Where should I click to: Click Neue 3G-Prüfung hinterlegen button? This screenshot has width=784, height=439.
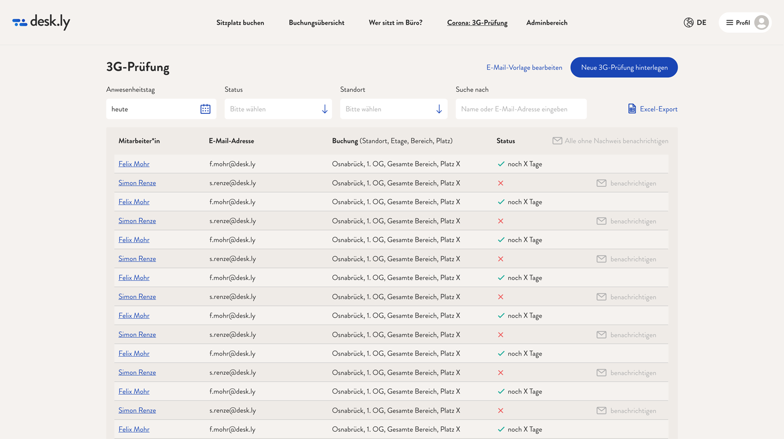(x=624, y=67)
